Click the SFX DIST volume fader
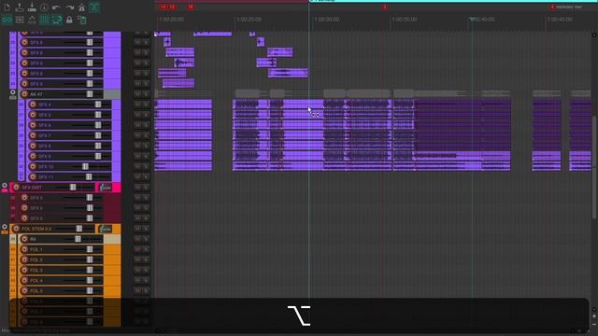Viewport: 598px width, 336px height. [73, 188]
